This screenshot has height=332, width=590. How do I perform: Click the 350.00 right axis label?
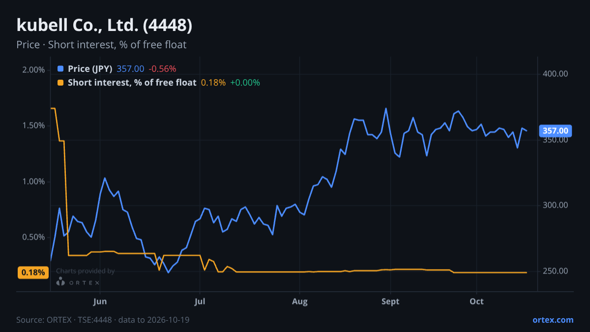tap(556, 140)
